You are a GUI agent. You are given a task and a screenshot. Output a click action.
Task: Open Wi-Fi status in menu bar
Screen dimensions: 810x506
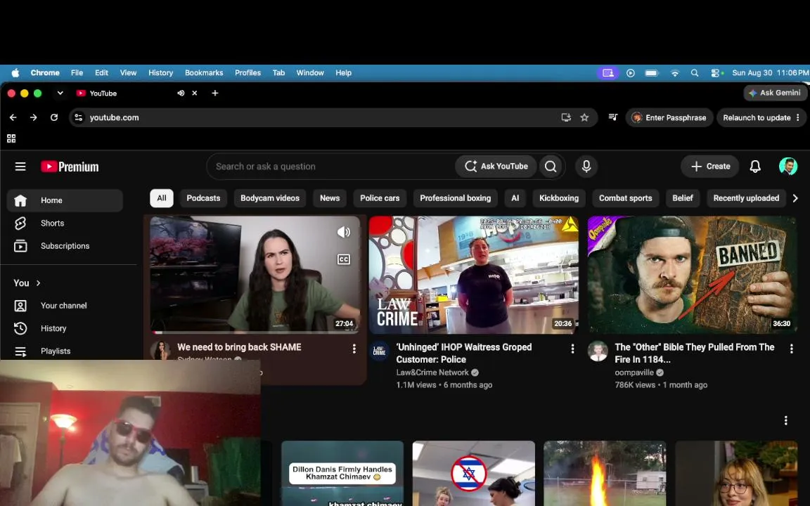675,73
